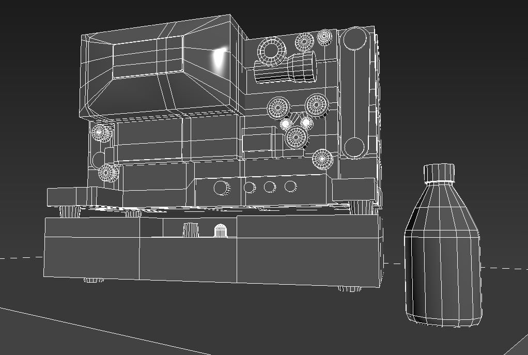This screenshot has height=355, width=528.
Task: Select the tall vertical belt loop on machine
Action: click(x=354, y=94)
